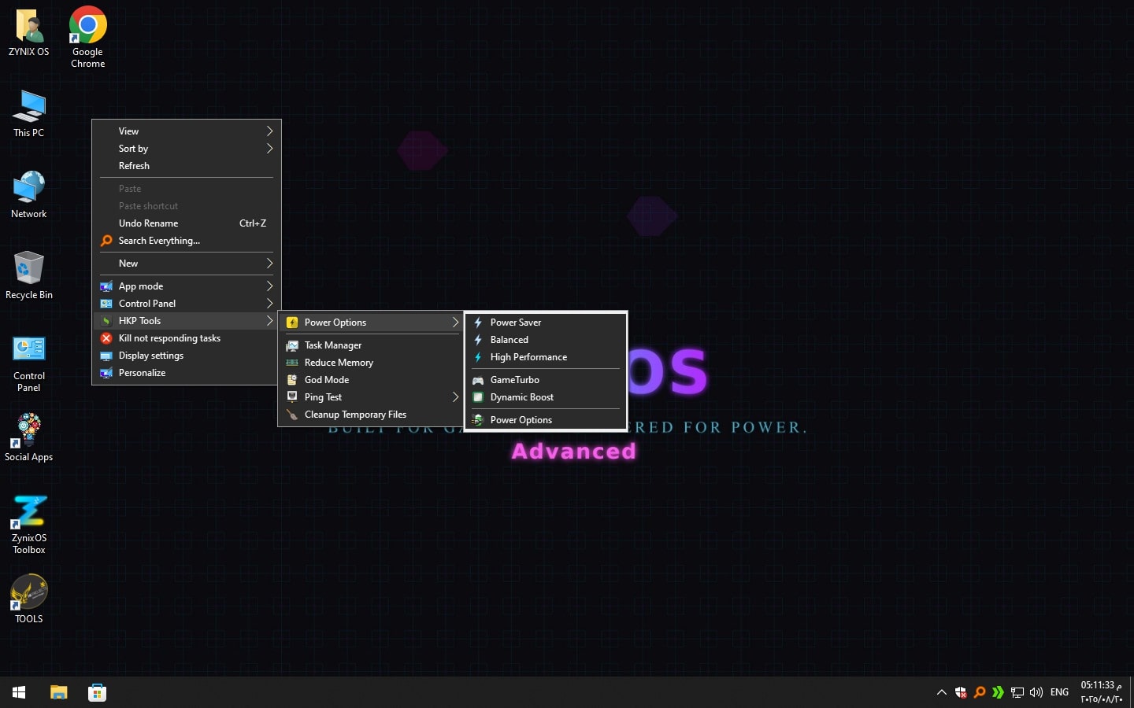This screenshot has height=708, width=1134.
Task: Click the volume speaker tray icon
Action: pos(1036,692)
